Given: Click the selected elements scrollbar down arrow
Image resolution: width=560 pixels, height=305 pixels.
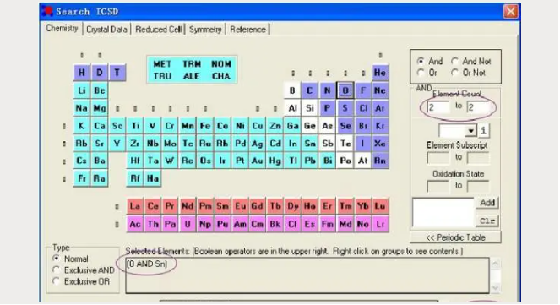Looking at the screenshot, I should click(x=495, y=287).
